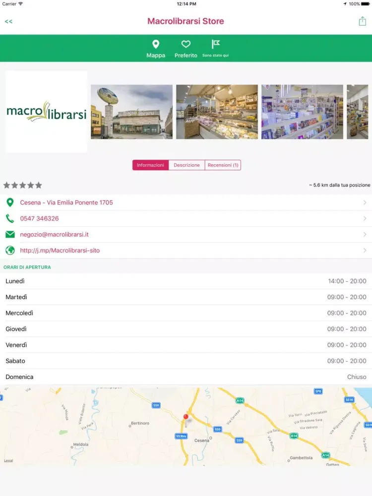The width and height of the screenshot is (372, 496).
Task: Click the green location pin icon by address
Action: [10, 202]
